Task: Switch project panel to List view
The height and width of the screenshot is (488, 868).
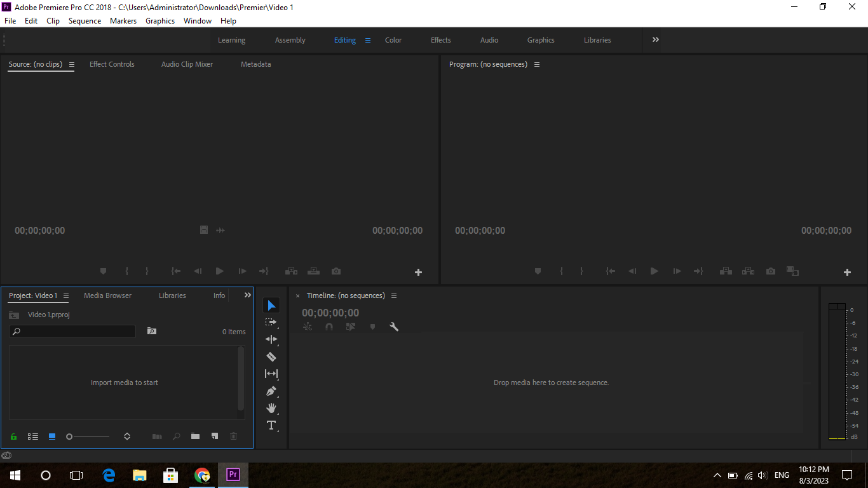Action: 33,437
